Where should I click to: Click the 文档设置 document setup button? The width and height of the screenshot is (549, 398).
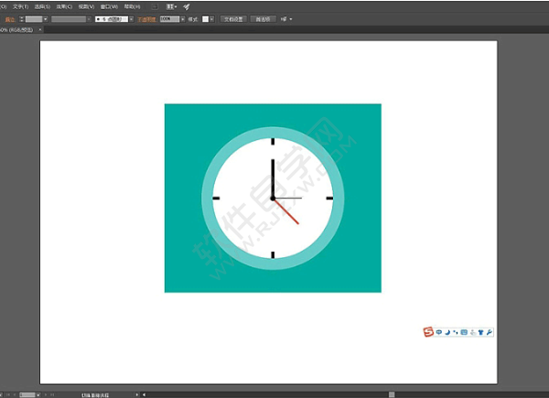(x=233, y=19)
